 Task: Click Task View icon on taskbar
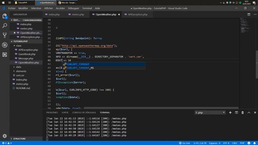coord(10,3)
